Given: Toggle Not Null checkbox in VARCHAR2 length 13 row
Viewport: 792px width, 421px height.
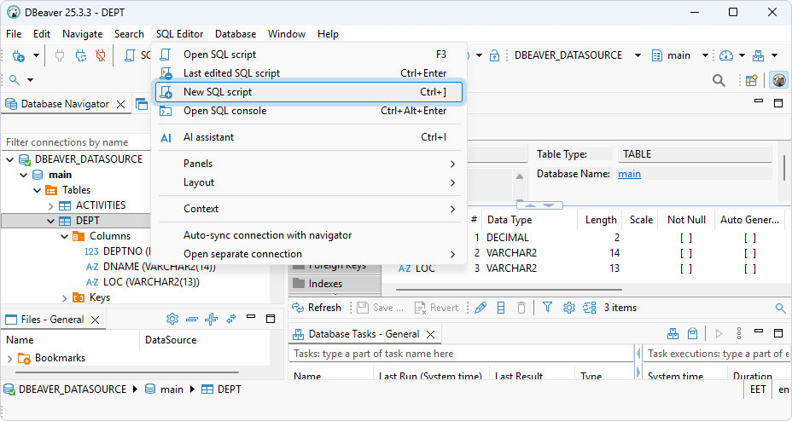Looking at the screenshot, I should tap(686, 268).
